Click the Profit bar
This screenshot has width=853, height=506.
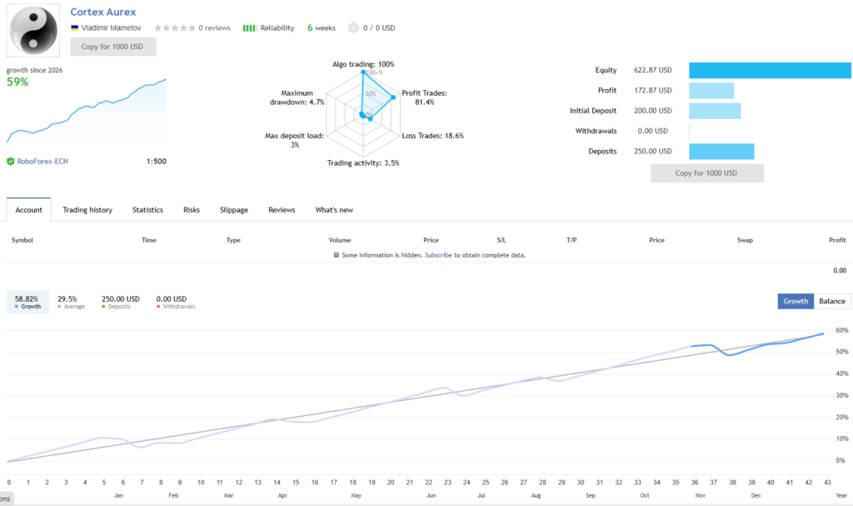point(711,90)
